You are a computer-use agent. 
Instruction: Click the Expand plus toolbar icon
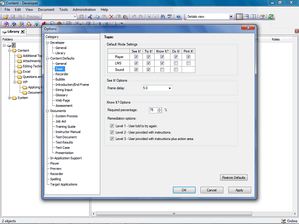pos(149,17)
